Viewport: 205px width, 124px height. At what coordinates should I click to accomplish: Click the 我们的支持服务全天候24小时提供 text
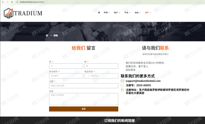146,63
